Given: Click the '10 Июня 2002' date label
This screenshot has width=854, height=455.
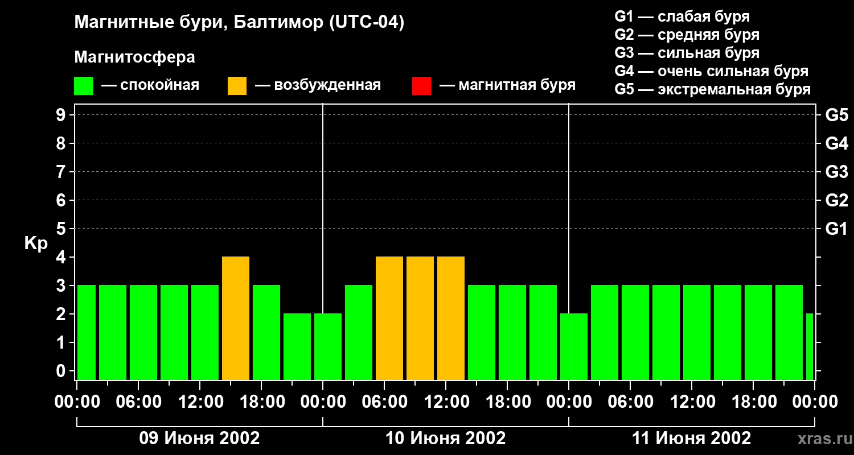Looking at the screenshot, I should pos(445,439).
